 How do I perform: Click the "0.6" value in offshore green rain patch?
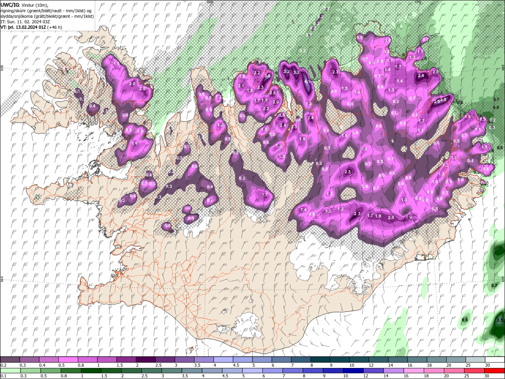(x=465, y=320)
